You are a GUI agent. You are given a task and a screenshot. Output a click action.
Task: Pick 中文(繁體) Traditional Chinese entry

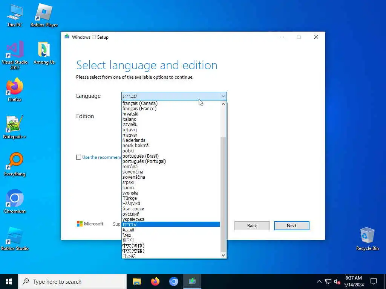point(171,251)
